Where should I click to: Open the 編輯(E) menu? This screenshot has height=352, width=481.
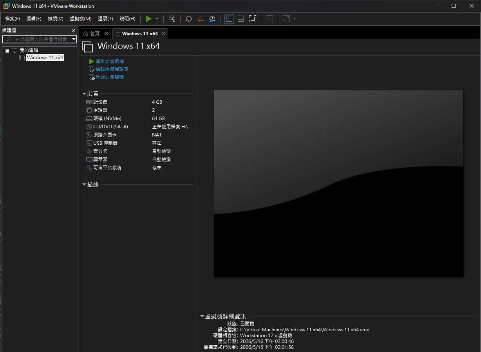click(34, 19)
